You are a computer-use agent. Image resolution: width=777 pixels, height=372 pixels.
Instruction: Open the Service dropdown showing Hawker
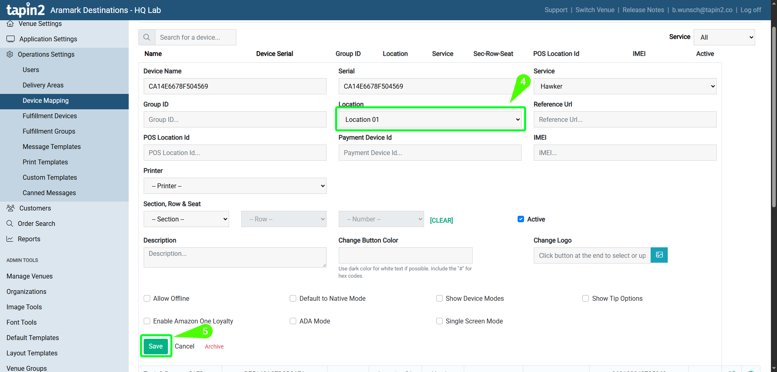pos(625,86)
